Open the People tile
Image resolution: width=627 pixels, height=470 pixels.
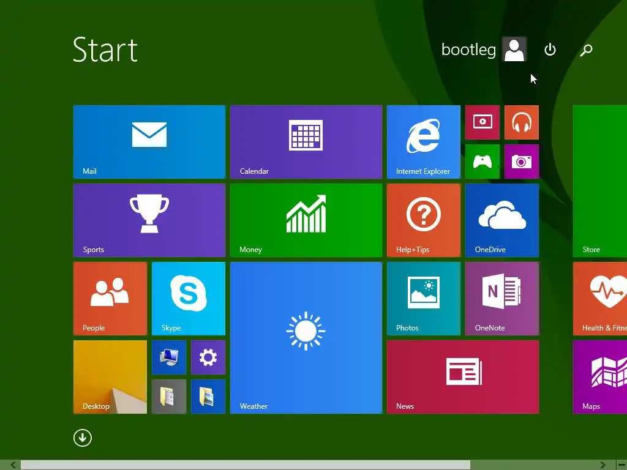[110, 299]
